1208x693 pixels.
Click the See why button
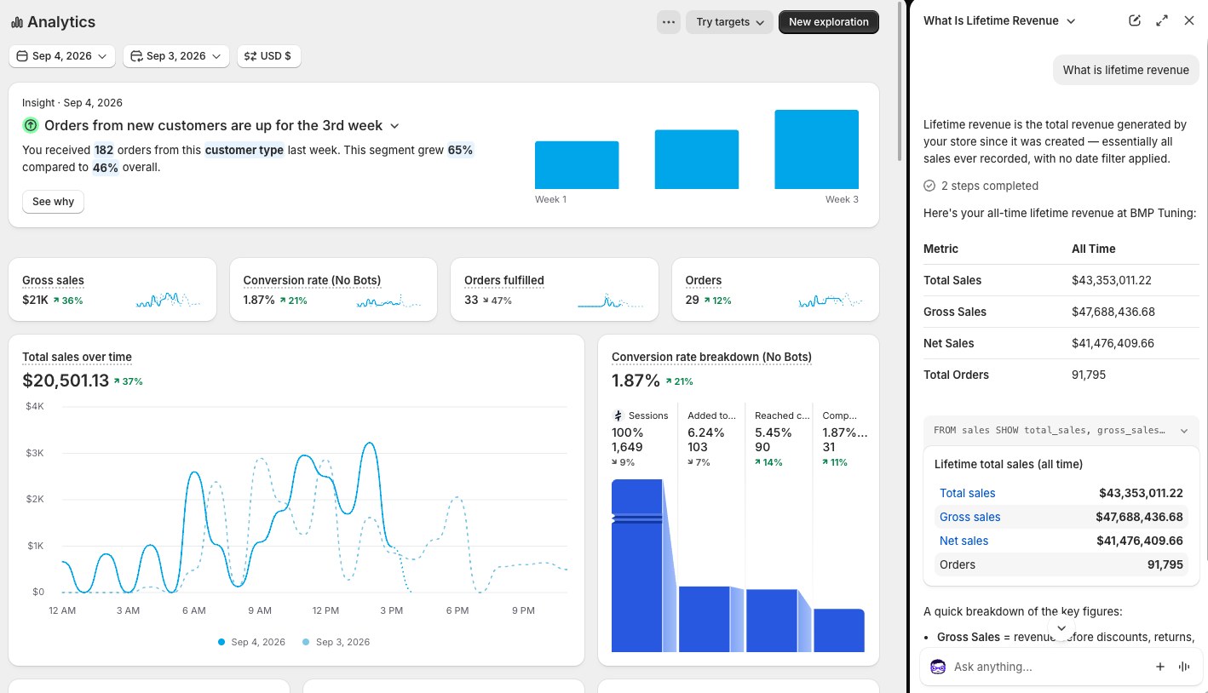point(53,202)
